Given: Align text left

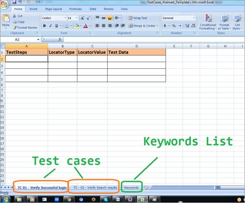Looking at the screenshot, I should point(97,26).
